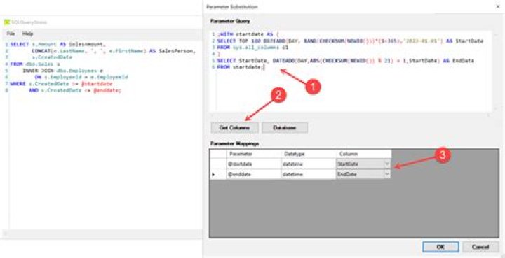Confirm with the OK button
Image resolution: width=505 pixels, height=258 pixels.
[x=440, y=247]
